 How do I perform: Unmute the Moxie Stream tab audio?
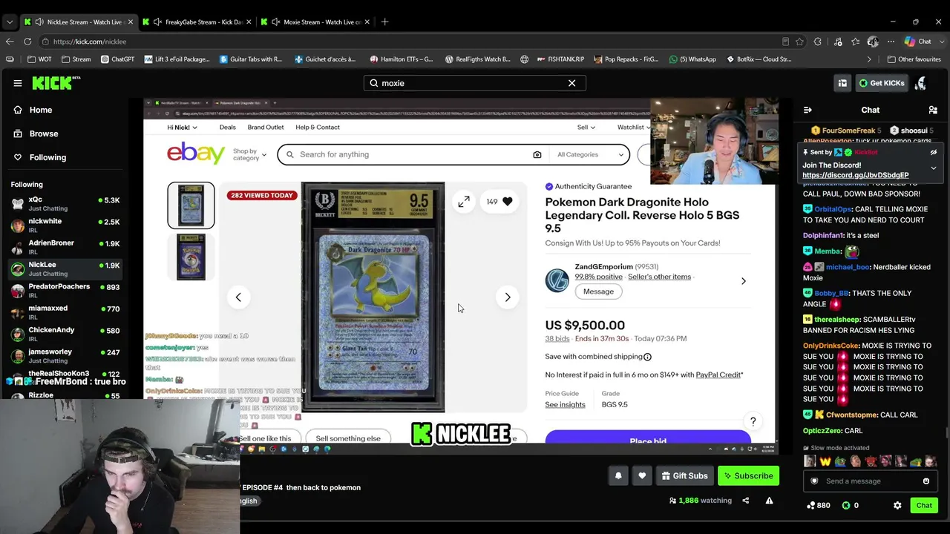coord(277,22)
